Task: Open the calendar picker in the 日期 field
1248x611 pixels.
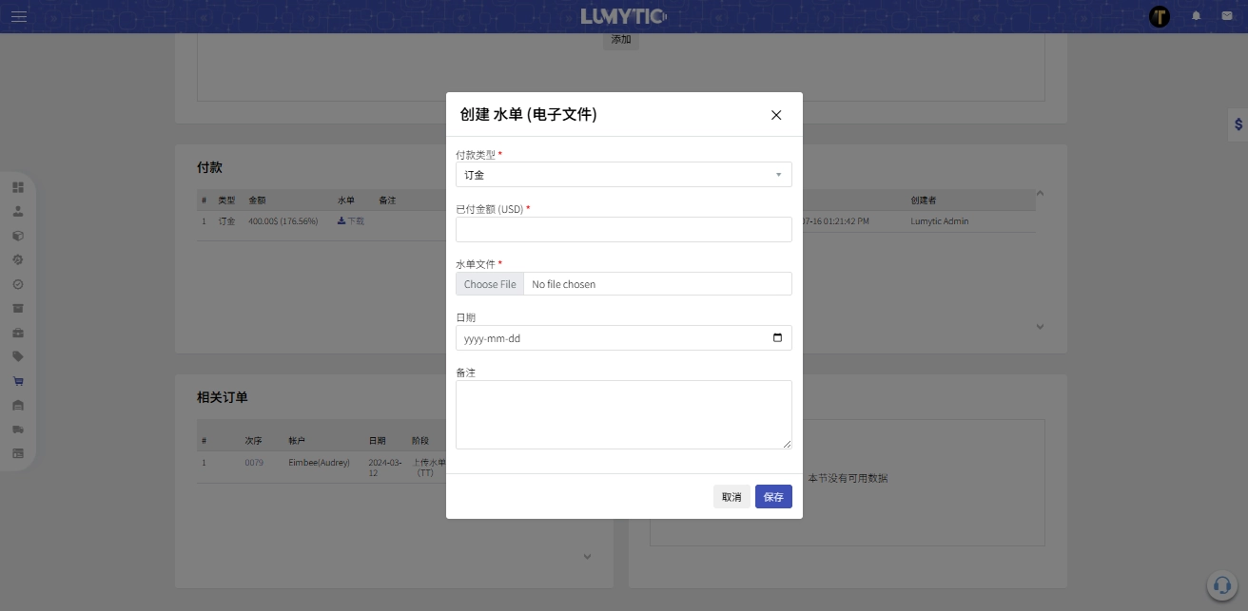Action: point(777,338)
